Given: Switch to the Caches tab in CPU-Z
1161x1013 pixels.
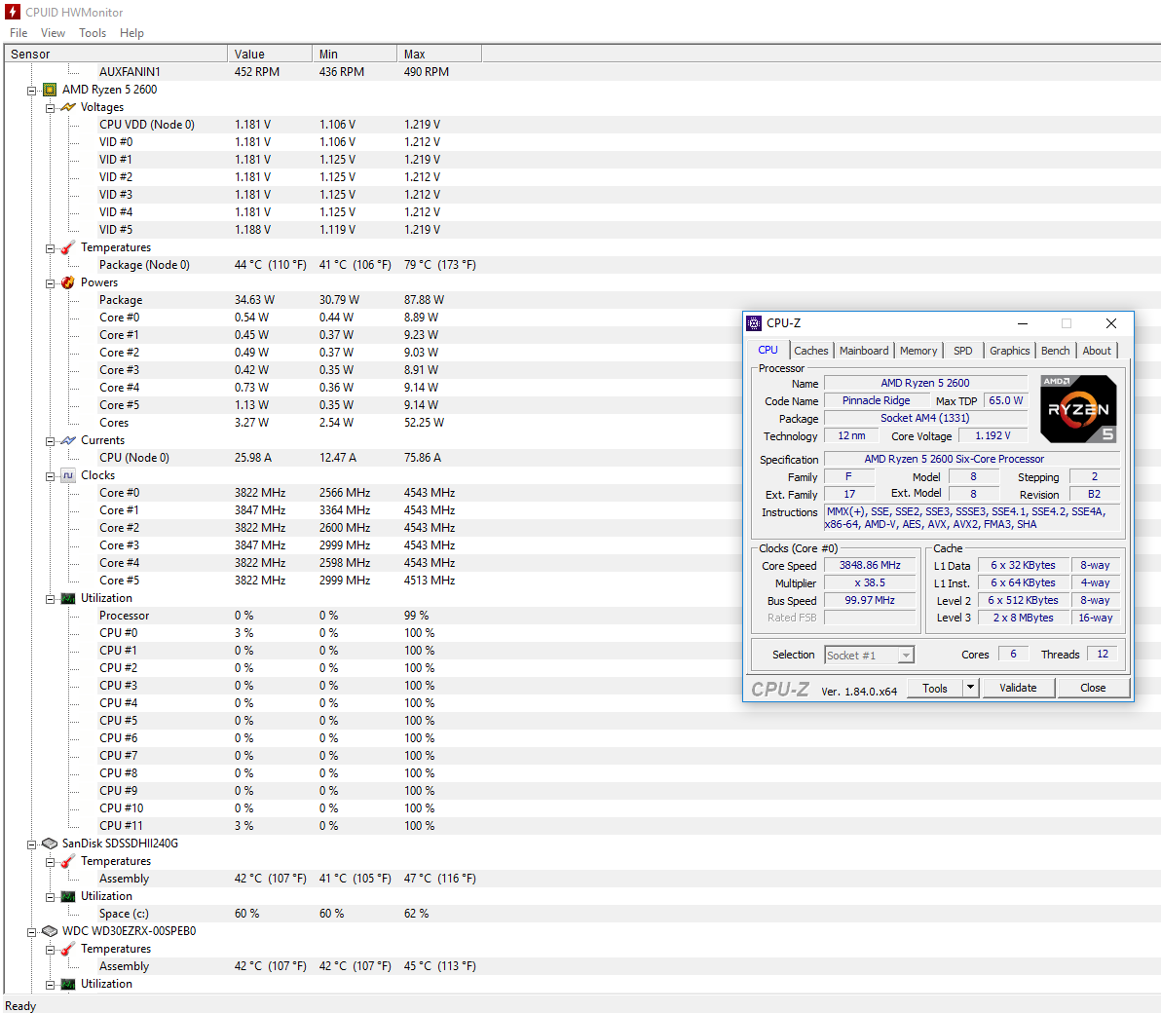Looking at the screenshot, I should (810, 351).
